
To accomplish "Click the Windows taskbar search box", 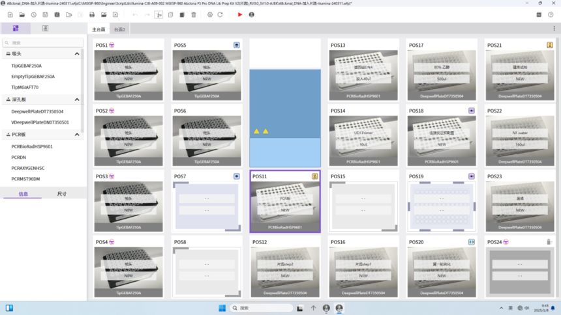I will [261, 308].
